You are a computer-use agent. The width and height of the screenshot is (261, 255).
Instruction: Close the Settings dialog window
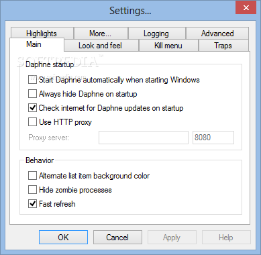[x=246, y=8]
